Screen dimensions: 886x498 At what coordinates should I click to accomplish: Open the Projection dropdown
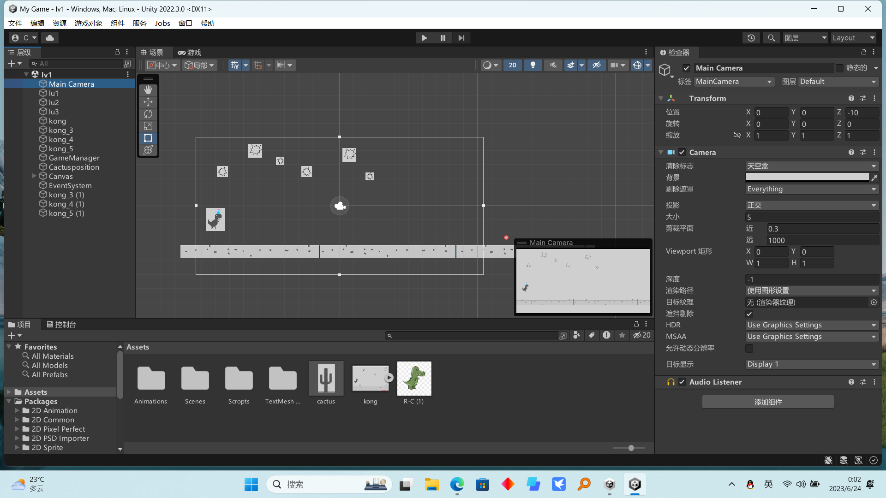(811, 205)
